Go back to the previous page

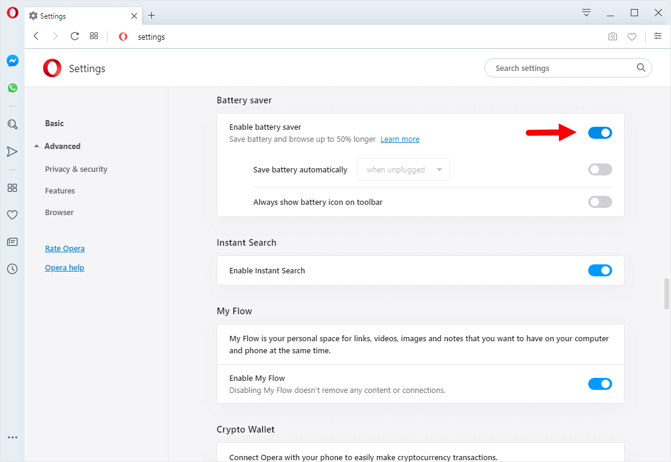[36, 37]
